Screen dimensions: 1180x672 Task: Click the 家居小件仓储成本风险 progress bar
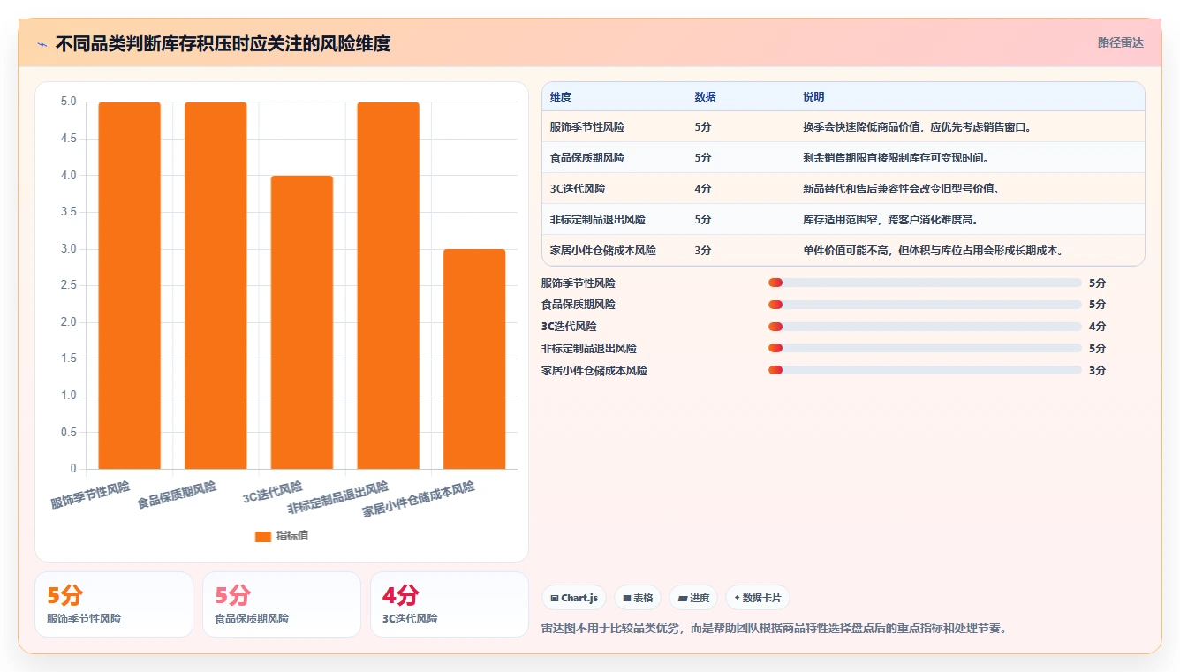tap(925, 370)
